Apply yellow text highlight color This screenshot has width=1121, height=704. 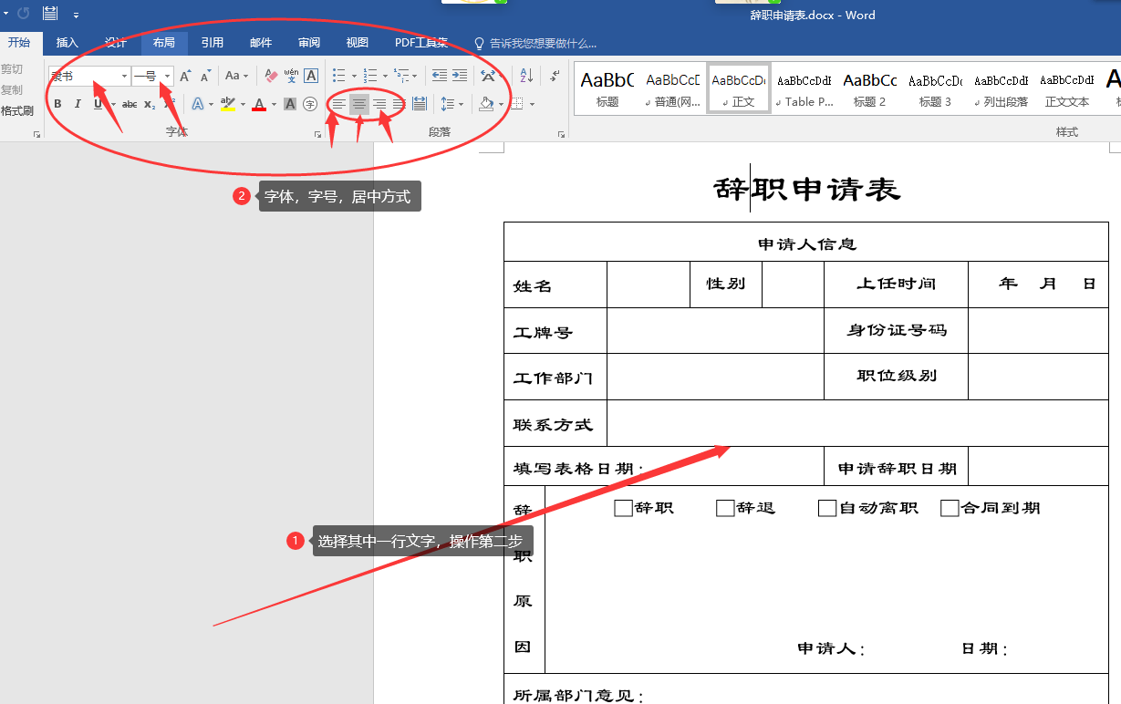(227, 103)
